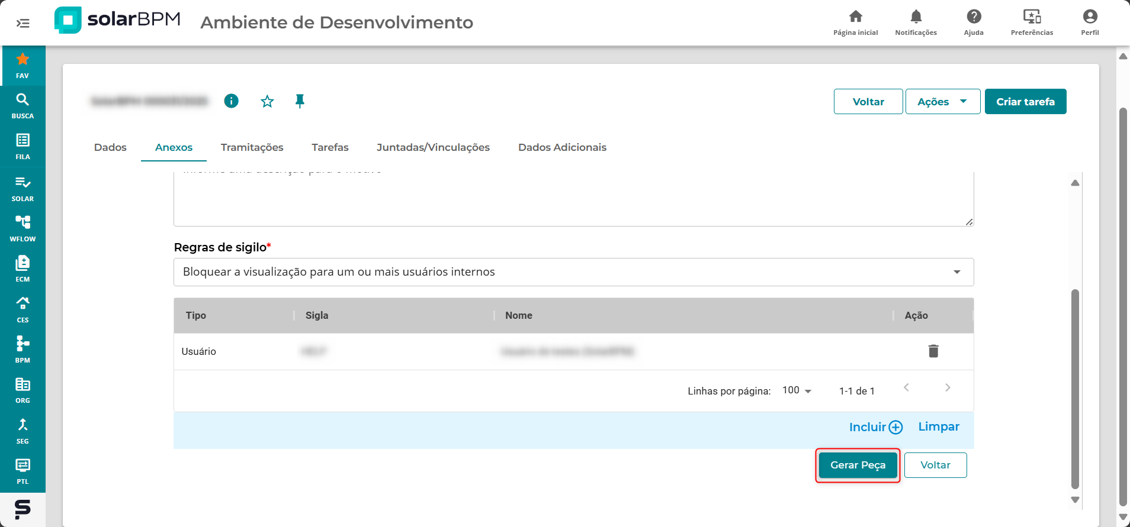Screen dimensions: 1130x527
Task: Open the Ações dropdown button
Action: [x=942, y=102]
